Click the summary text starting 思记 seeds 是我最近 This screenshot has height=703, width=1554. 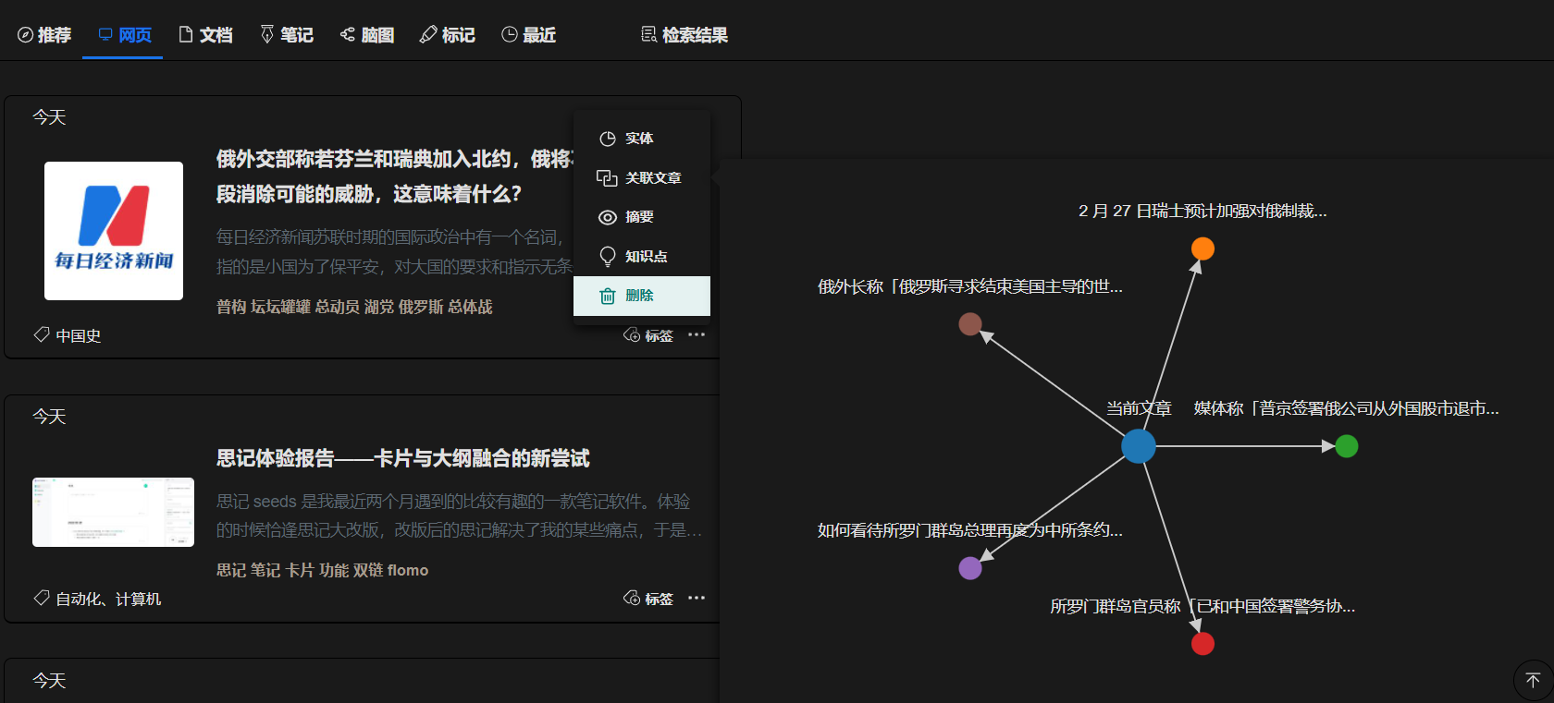coord(460,515)
